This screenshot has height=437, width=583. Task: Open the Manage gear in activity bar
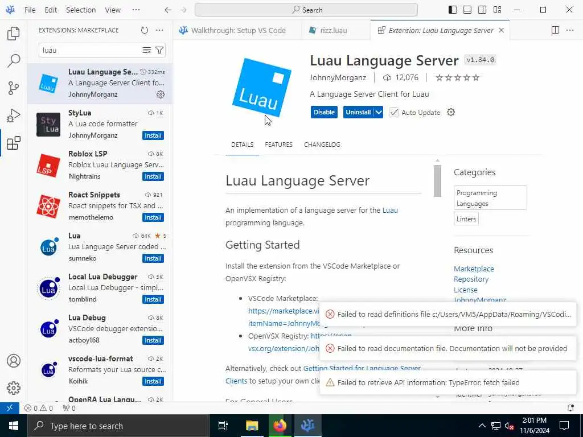tap(14, 388)
